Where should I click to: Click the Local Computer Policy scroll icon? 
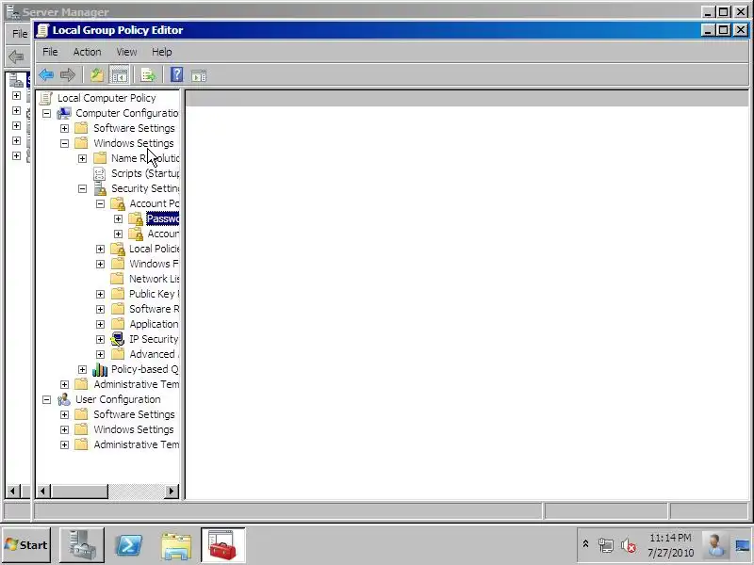pos(46,98)
